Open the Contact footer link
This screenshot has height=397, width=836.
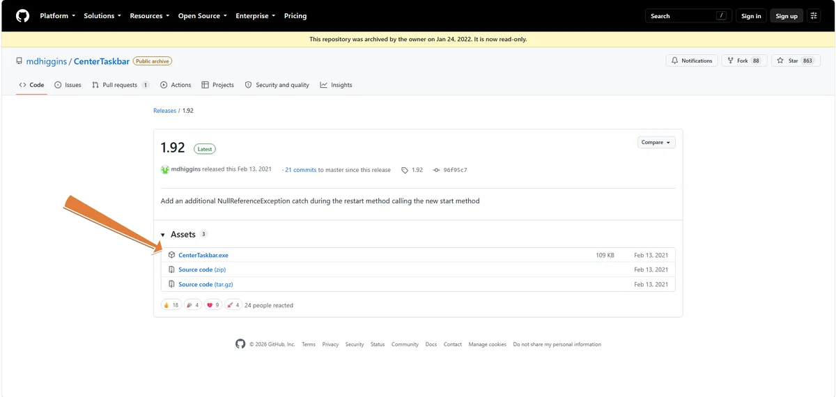[x=453, y=344]
